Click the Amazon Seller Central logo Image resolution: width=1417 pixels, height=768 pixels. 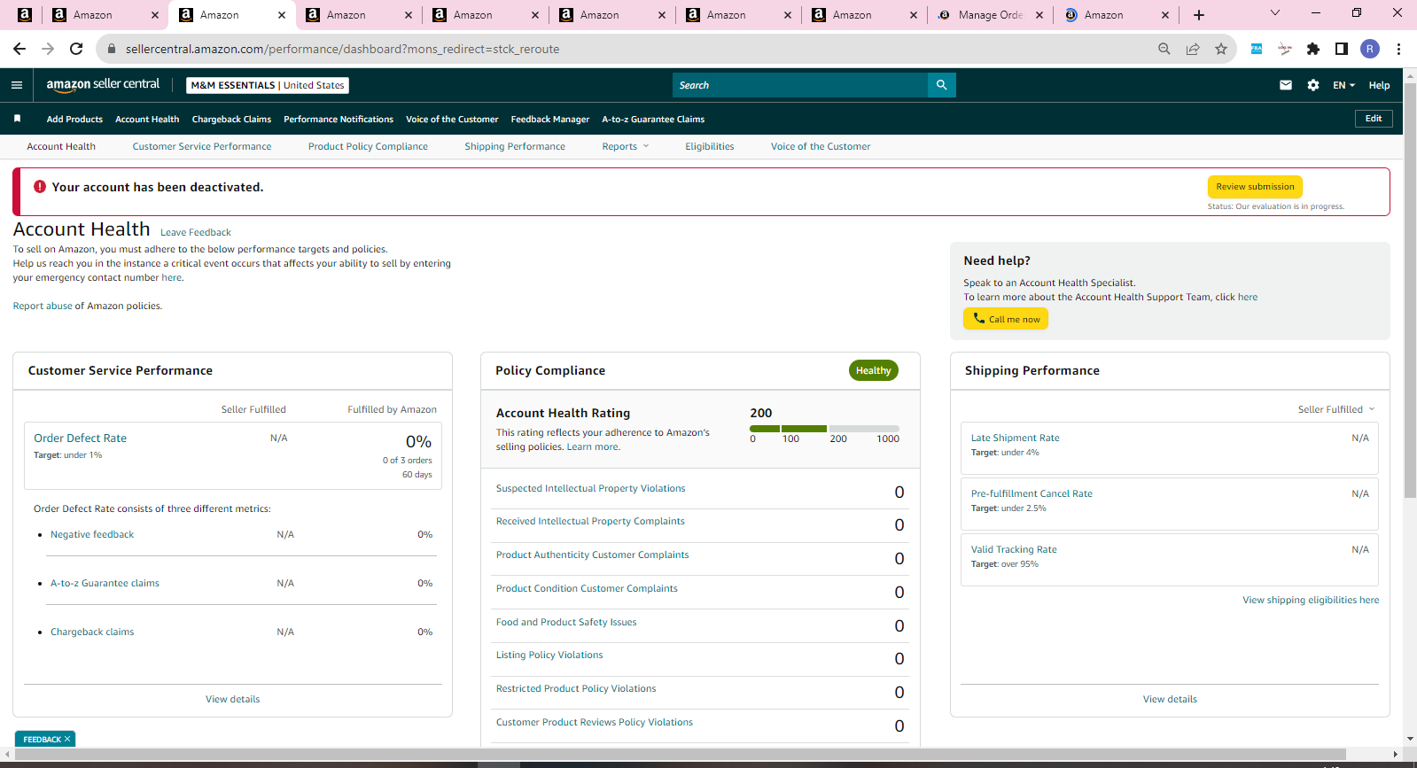103,84
